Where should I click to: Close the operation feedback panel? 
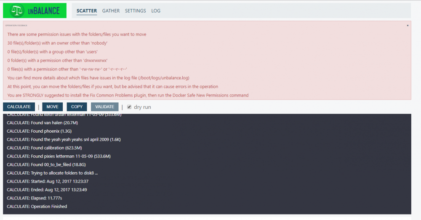tap(408, 26)
